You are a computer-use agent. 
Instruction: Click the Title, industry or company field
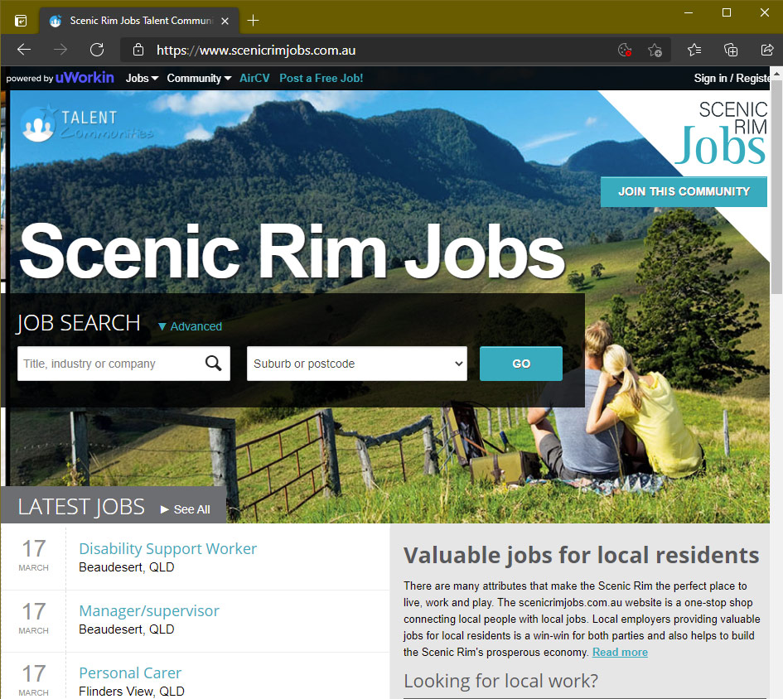pos(108,364)
